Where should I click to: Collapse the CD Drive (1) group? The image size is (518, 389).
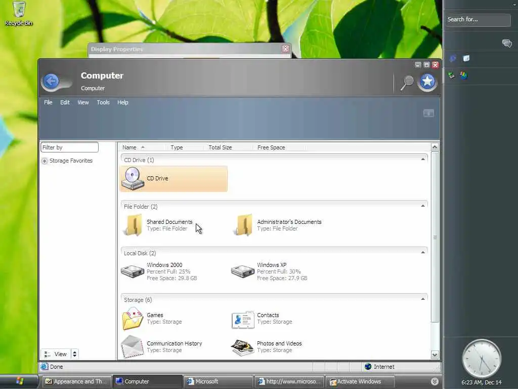point(423,160)
